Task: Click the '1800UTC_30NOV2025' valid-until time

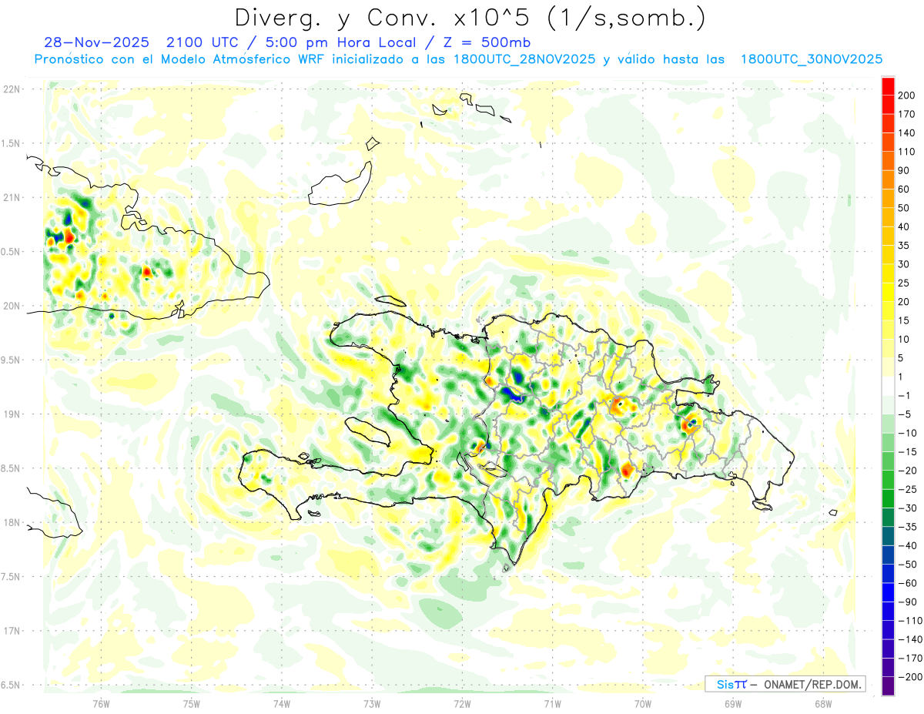Action: [x=811, y=59]
